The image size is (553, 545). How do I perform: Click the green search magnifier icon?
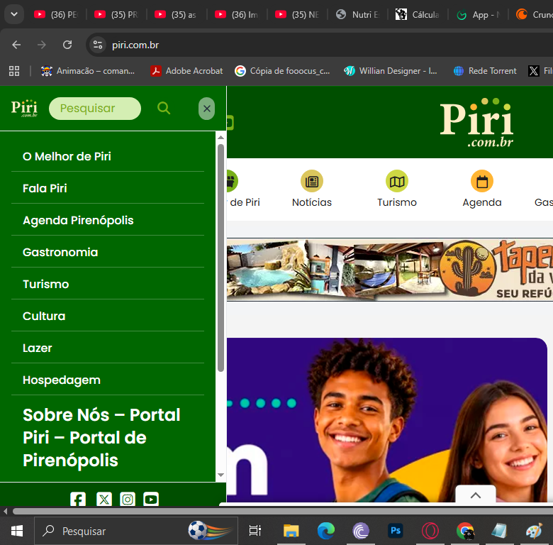(x=164, y=108)
